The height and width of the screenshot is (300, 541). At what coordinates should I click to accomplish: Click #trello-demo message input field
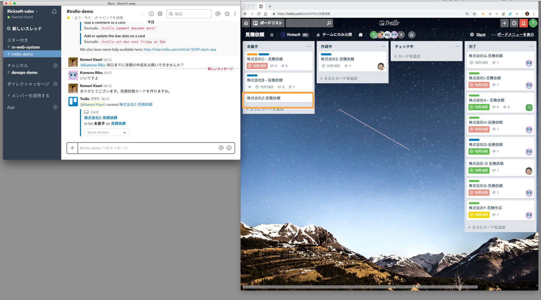tap(148, 148)
